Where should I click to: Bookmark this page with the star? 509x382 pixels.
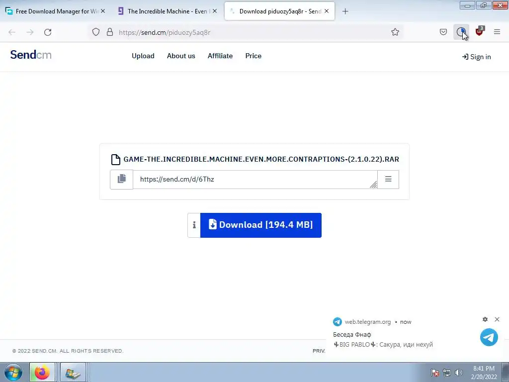click(x=395, y=32)
